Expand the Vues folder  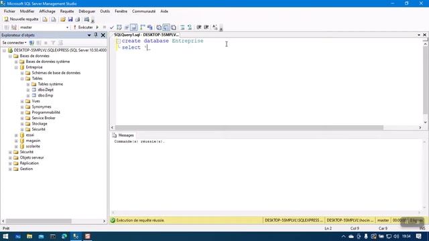click(x=22, y=101)
